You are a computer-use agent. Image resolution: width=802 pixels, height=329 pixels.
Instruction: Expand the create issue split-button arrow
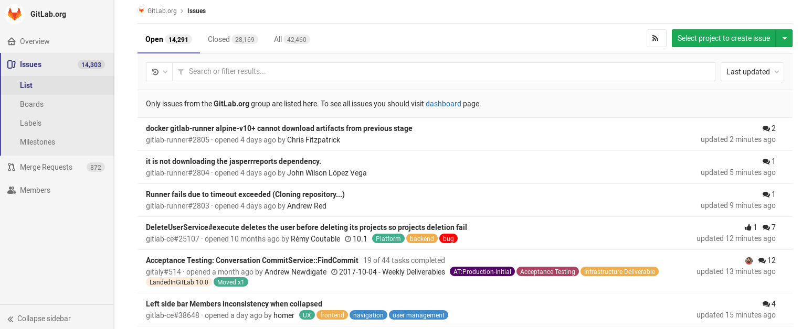click(x=785, y=38)
